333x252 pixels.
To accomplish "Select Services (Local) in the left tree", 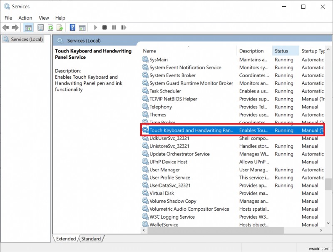I will [x=27, y=39].
